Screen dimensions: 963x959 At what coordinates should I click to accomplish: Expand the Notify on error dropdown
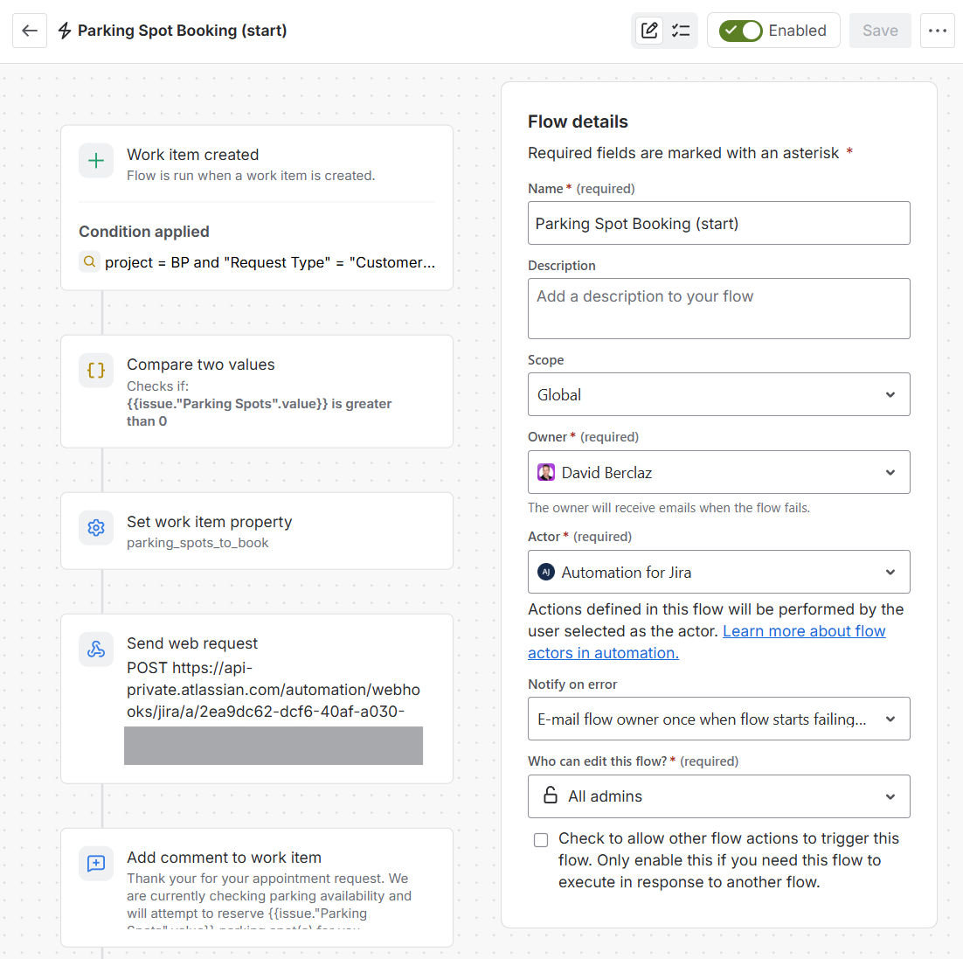point(718,719)
